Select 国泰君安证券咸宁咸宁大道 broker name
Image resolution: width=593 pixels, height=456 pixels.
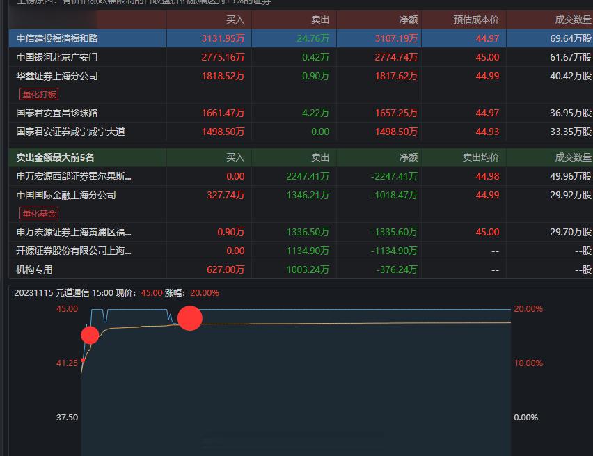click(x=70, y=132)
